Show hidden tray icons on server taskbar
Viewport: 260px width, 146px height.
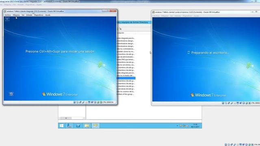click(177, 126)
